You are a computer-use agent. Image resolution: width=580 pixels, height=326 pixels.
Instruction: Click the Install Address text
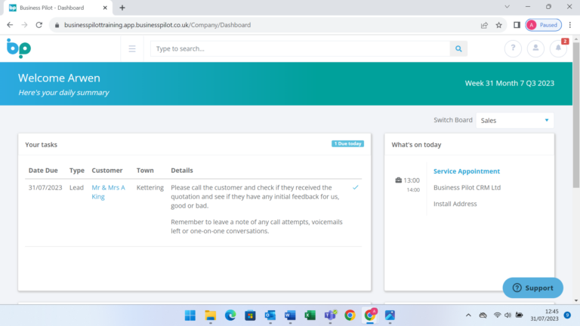tap(455, 204)
